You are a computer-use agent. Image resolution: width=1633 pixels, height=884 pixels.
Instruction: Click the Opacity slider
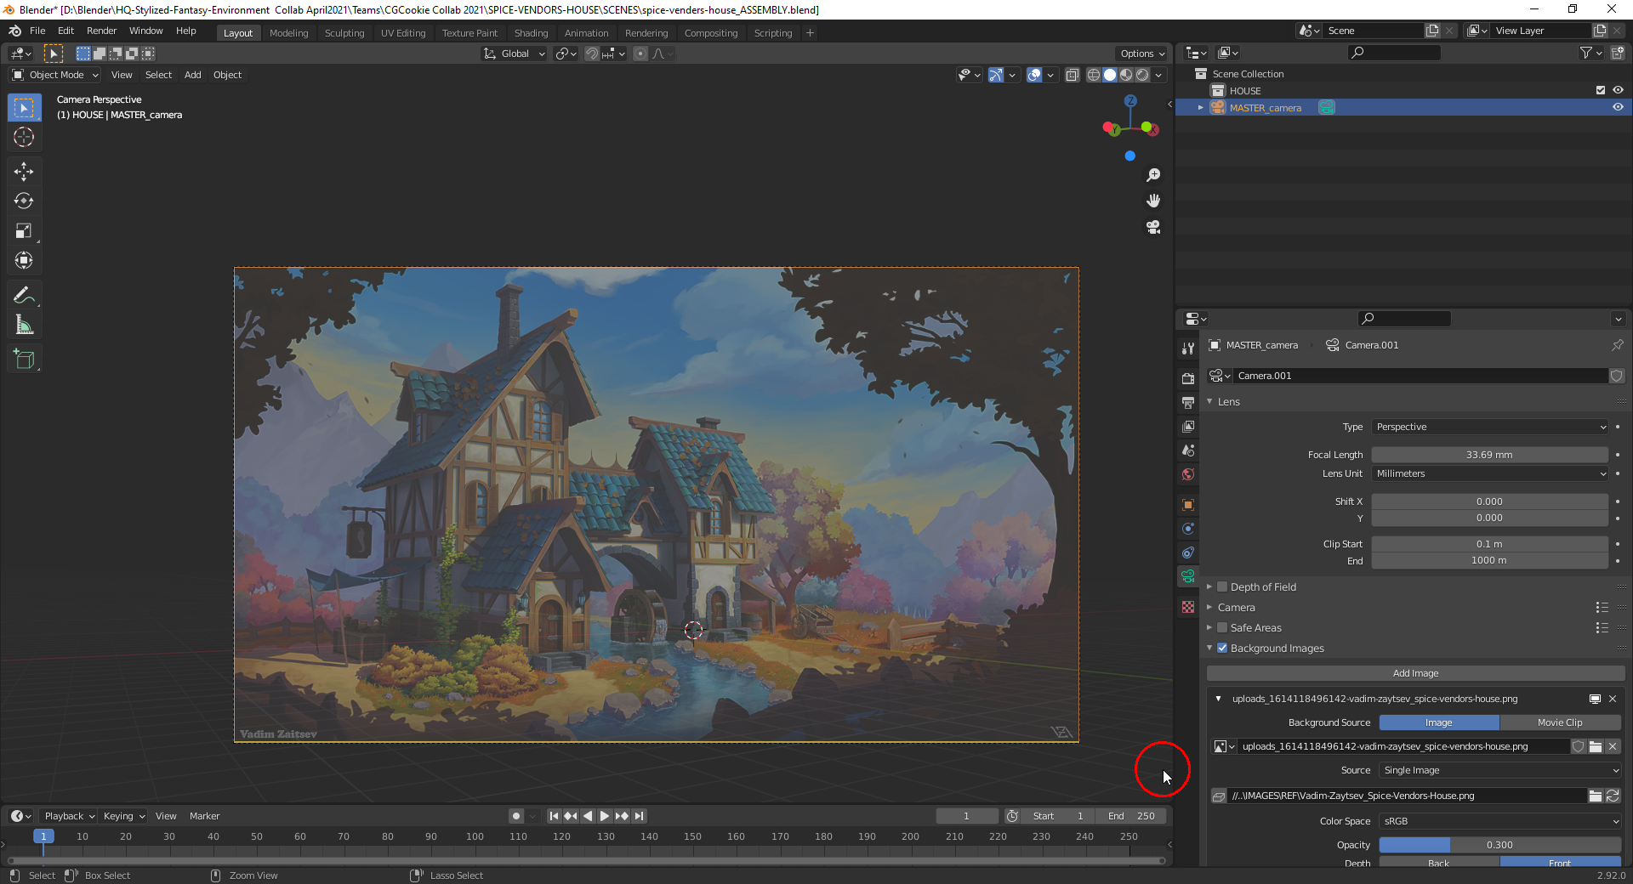1500,846
